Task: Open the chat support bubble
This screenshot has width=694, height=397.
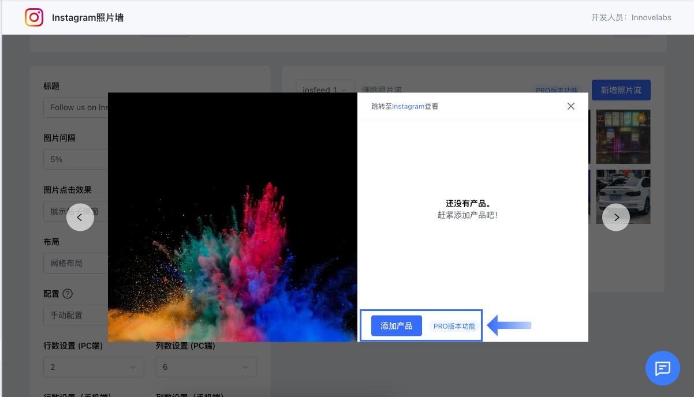Action: pyautogui.click(x=662, y=368)
